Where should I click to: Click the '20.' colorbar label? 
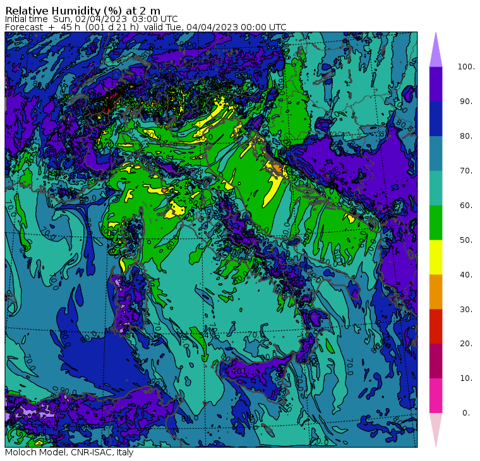[466, 344]
